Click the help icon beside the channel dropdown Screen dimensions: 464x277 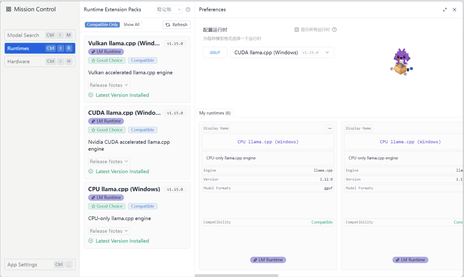pos(188,9)
